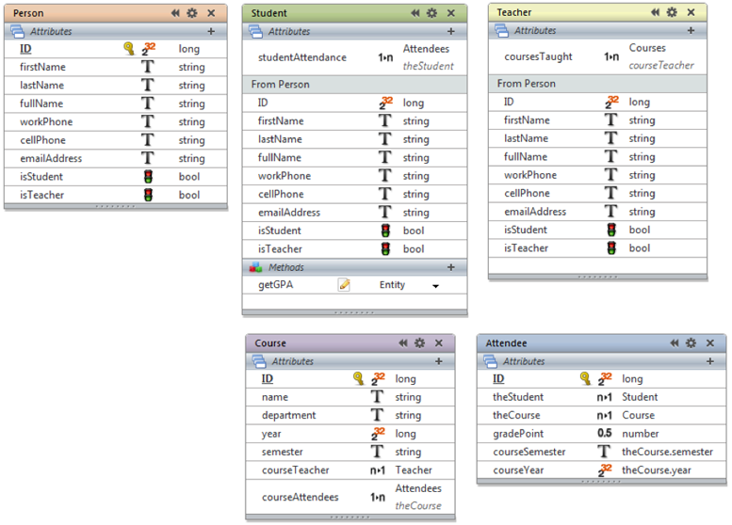Screen dimensions: 732x525
Task: Click the gear icon on the Course panel
Action: tap(420, 343)
